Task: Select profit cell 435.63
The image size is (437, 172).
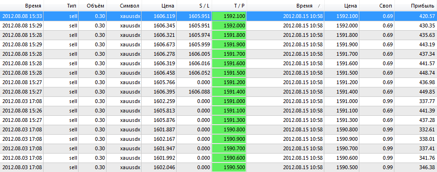Action: click(416, 35)
